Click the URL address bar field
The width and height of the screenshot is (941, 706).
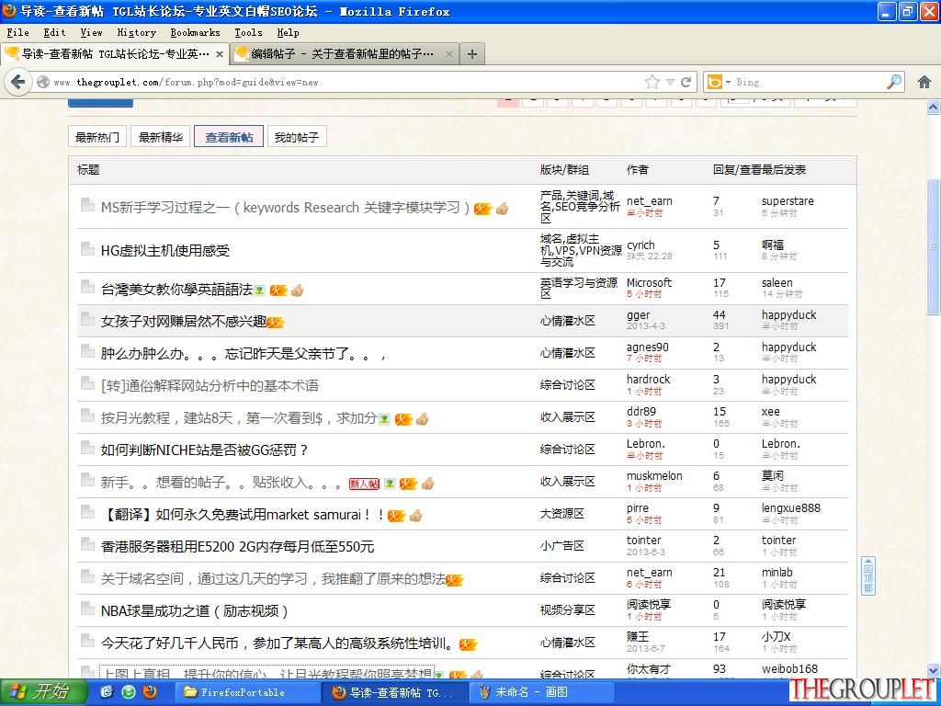[346, 82]
